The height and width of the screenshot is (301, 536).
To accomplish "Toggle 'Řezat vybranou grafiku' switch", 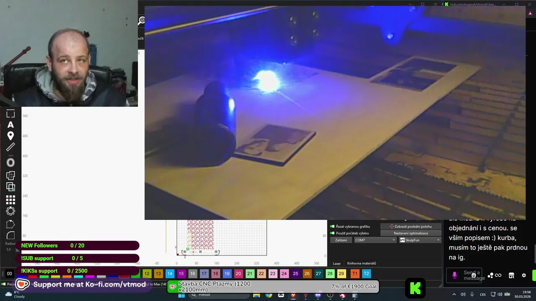I will click(332, 227).
